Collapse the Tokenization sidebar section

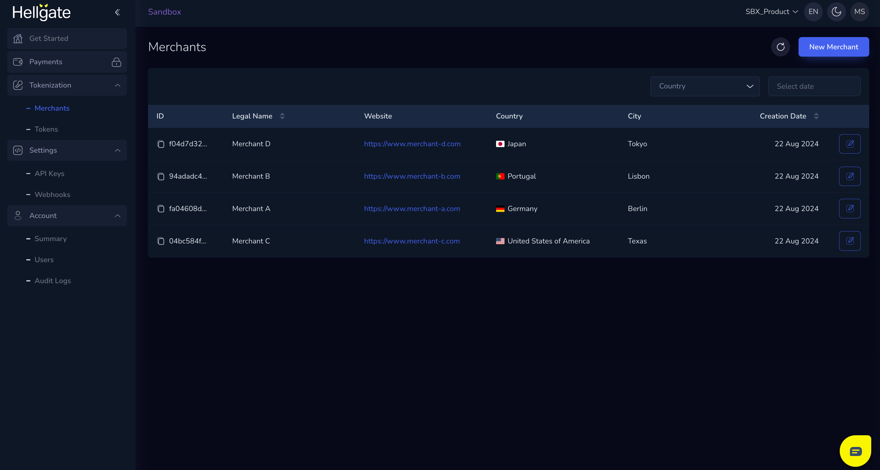[117, 86]
